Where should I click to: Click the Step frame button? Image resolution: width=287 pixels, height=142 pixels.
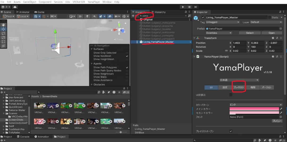pos(196,7)
